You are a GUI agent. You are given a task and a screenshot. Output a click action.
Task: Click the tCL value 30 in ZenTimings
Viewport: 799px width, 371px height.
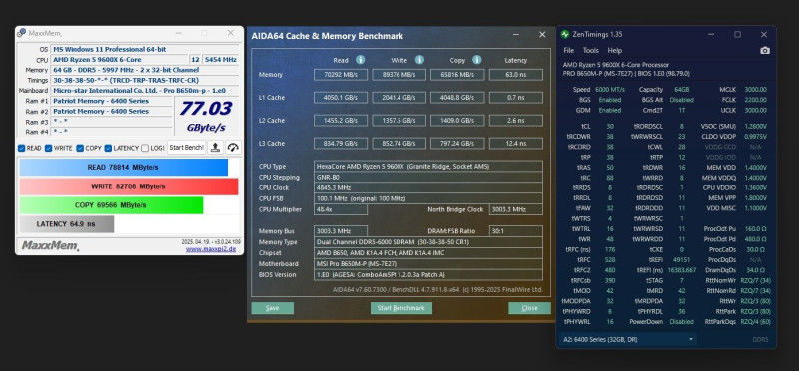(x=610, y=126)
